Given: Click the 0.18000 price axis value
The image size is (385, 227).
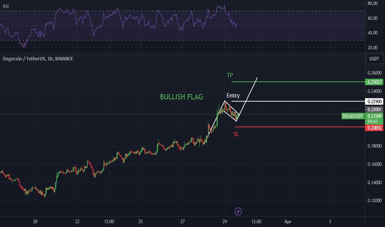Looking at the screenshot, I should pos(374,146).
